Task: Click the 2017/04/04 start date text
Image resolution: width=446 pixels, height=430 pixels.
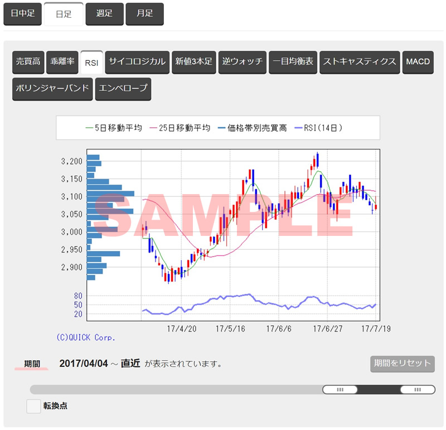Action: 84,364
